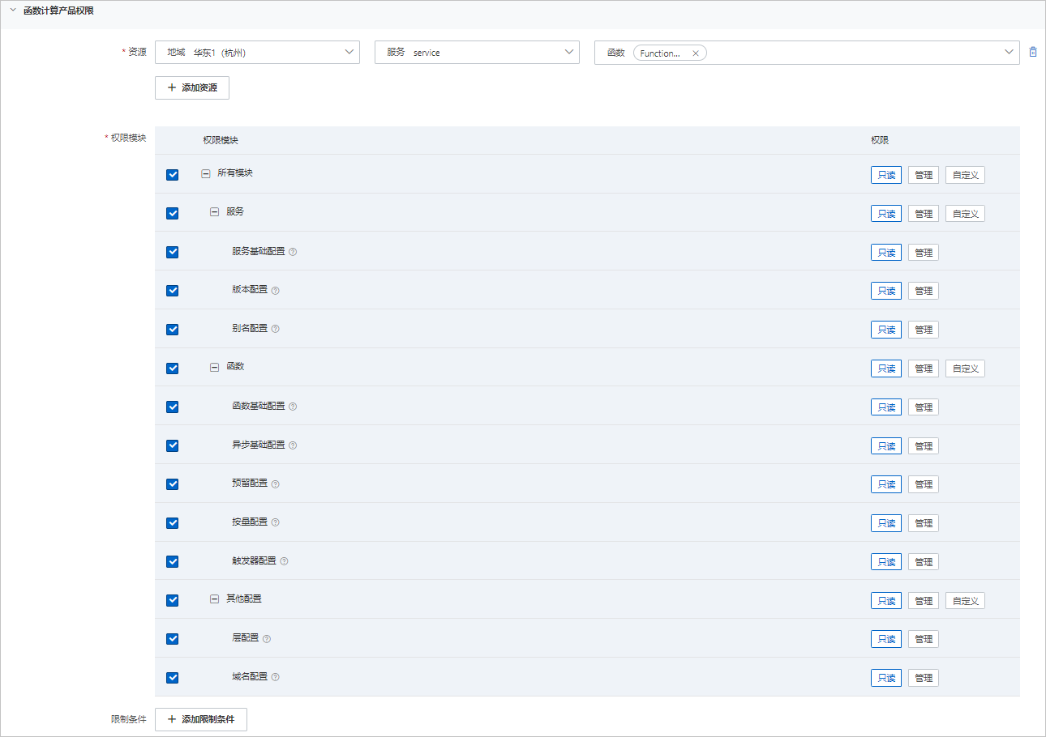
Task: Set 异步基础配置 to 只读
Action: (886, 446)
